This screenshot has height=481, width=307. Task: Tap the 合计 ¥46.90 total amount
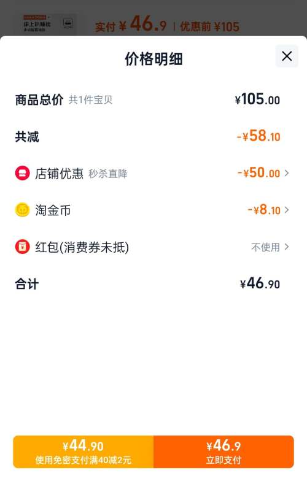pyautogui.click(x=260, y=283)
